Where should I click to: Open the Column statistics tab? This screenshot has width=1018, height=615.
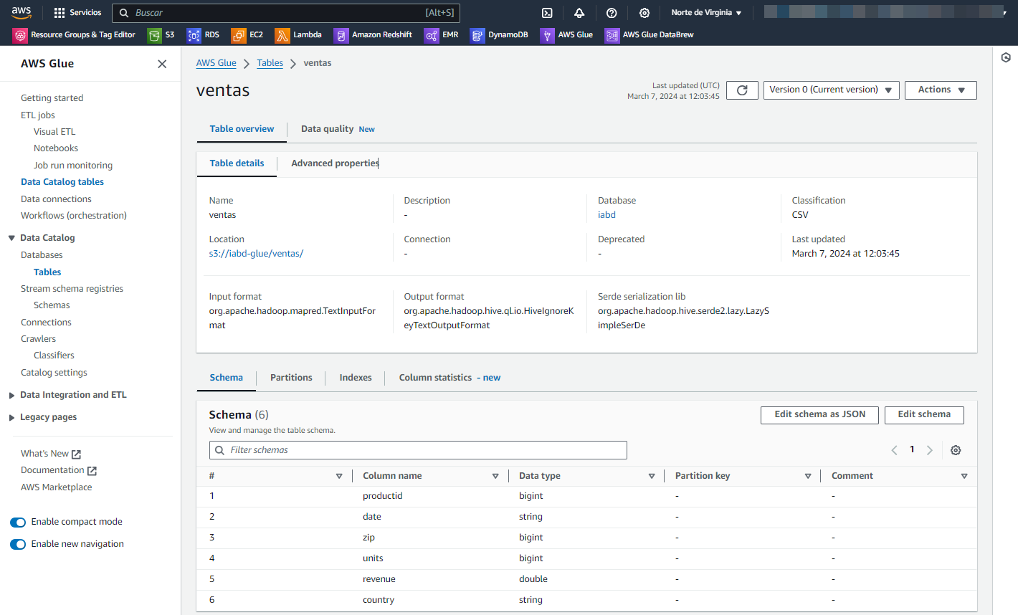[449, 378]
